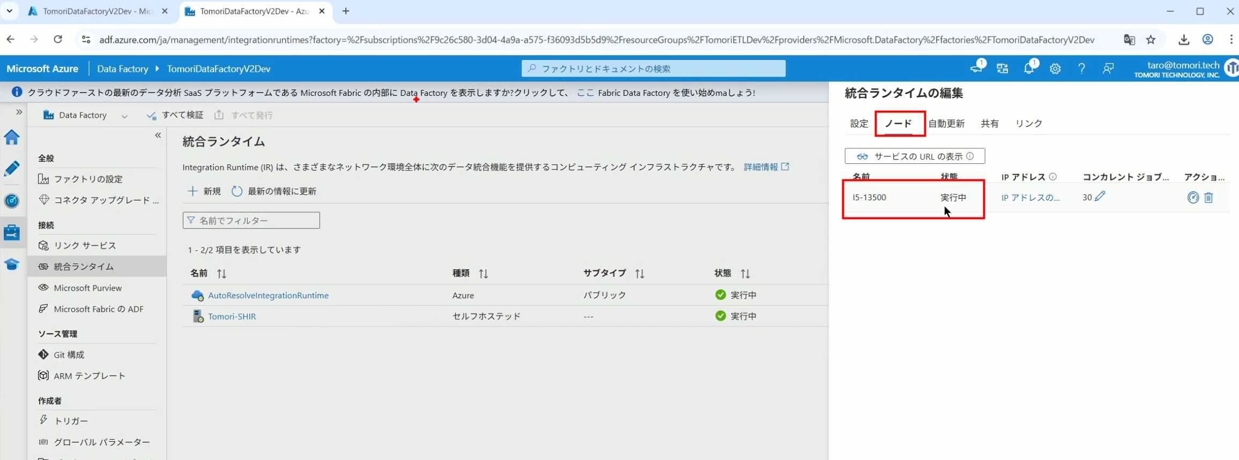Click the サービスの URL の表示 button
Image resolution: width=1239 pixels, height=460 pixels.
coord(915,156)
